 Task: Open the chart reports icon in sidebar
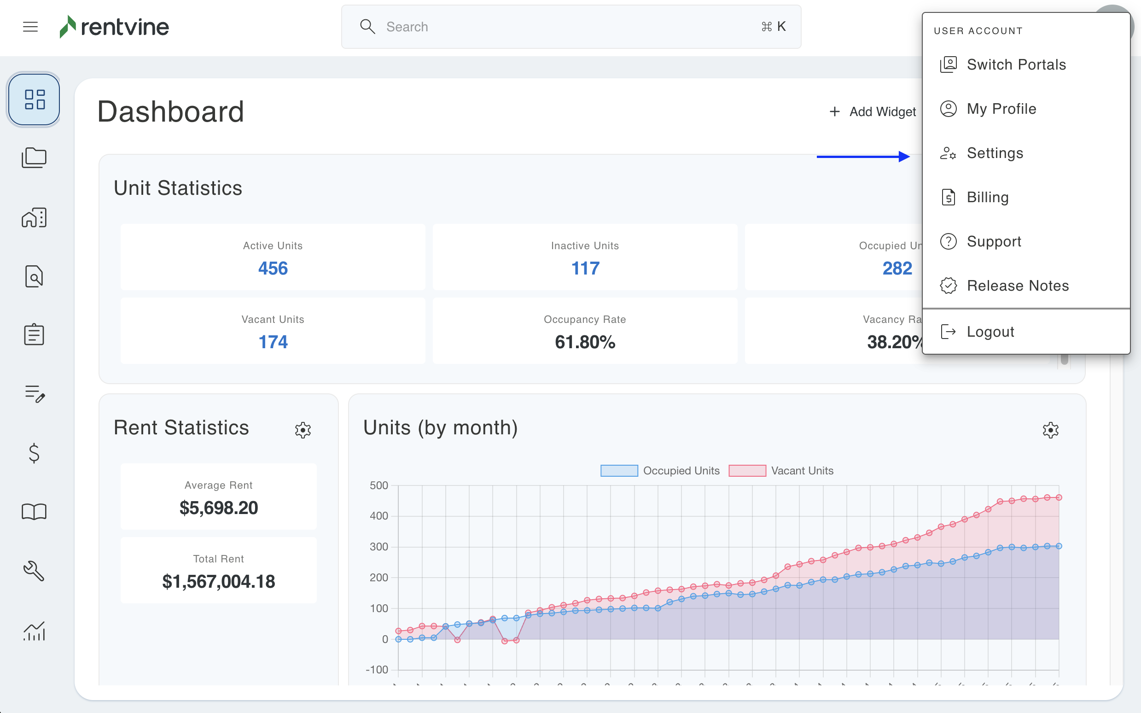[x=34, y=631]
